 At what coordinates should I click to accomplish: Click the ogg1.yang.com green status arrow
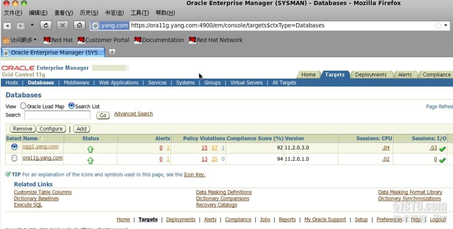point(91,149)
